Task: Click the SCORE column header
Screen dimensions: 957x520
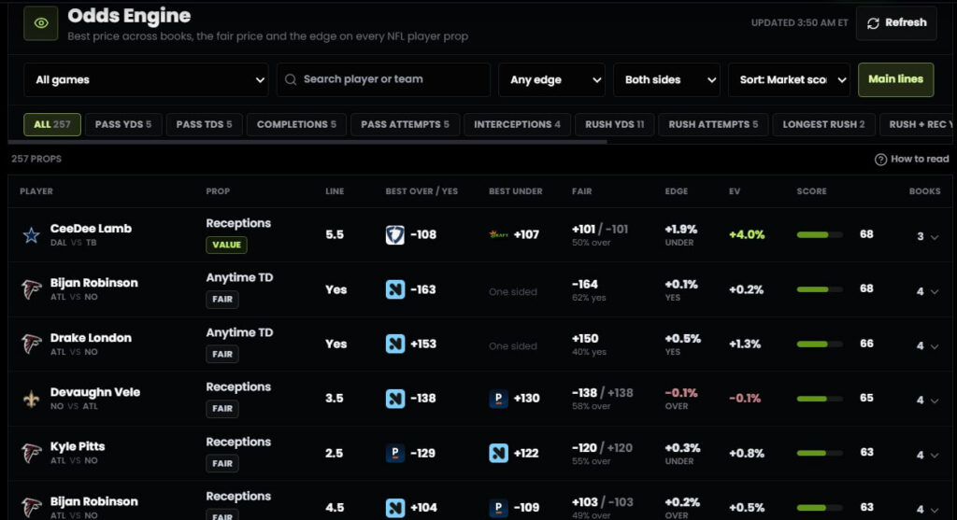Action: [811, 191]
